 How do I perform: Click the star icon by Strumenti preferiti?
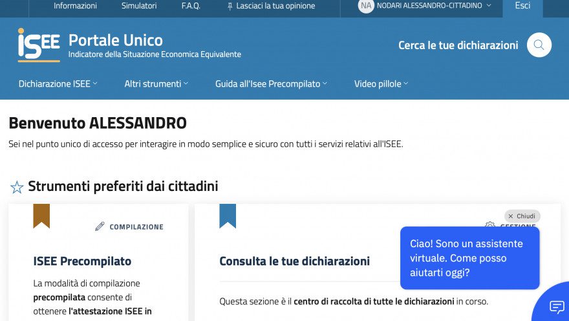17,188
